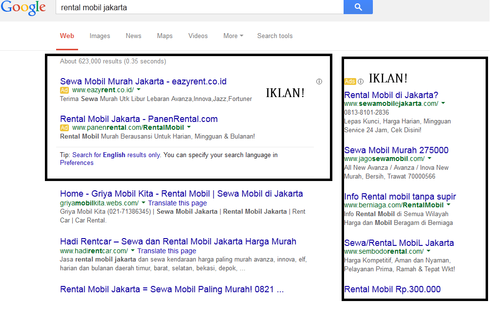Open Sewa Mobil Murah Jakarta - eazyrent.co.id
The height and width of the screenshot is (323, 490).
tap(143, 81)
